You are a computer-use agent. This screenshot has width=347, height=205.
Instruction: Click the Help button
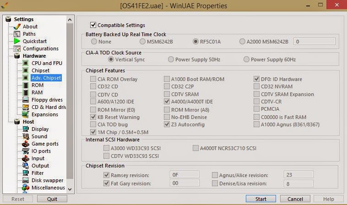point(329,199)
